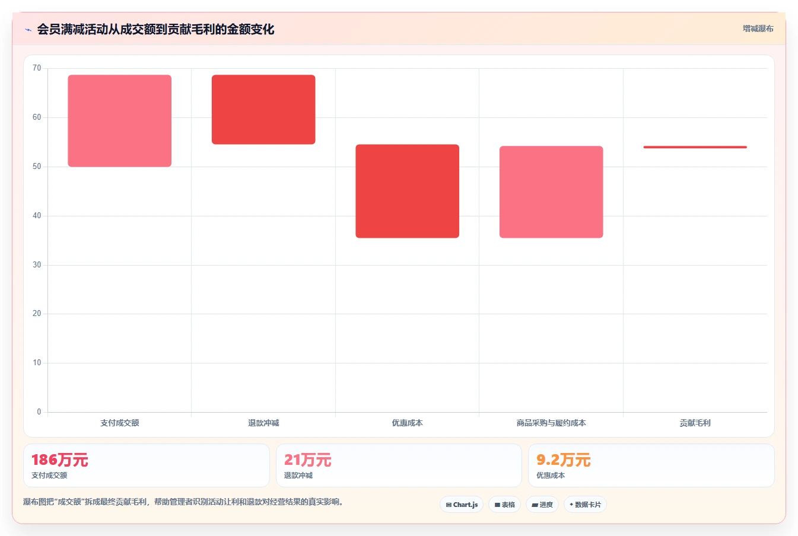Click the x-axis label 贡献毛利

[695, 423]
